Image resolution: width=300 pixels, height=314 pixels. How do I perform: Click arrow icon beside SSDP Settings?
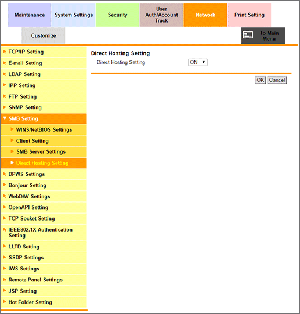(x=5, y=257)
